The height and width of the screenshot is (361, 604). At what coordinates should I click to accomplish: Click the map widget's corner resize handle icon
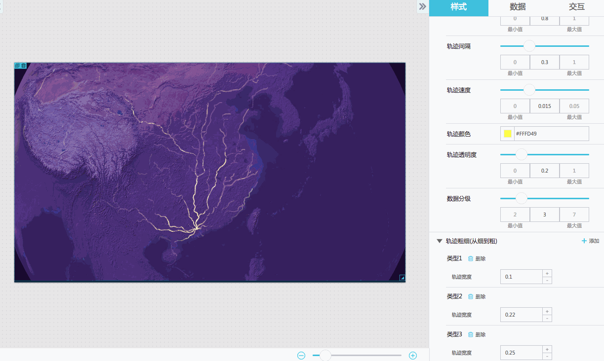(402, 278)
